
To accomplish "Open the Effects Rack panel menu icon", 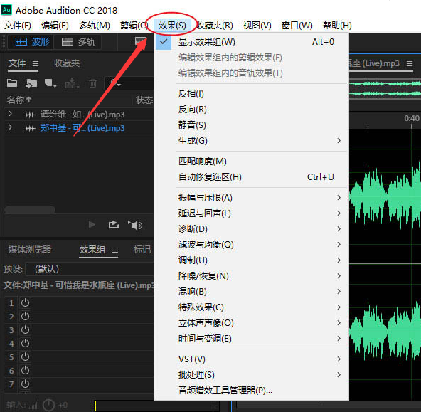I will [x=115, y=250].
